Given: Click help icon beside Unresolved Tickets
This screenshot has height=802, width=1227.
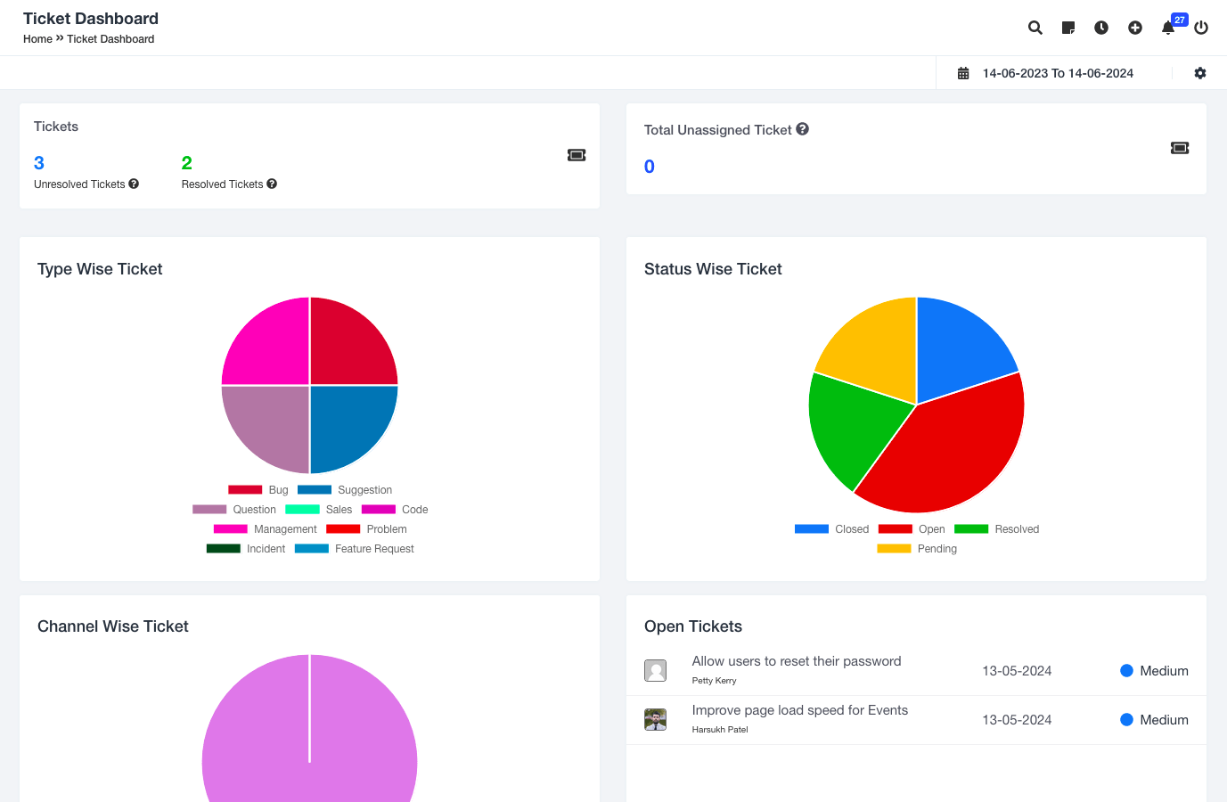Looking at the screenshot, I should click(134, 184).
